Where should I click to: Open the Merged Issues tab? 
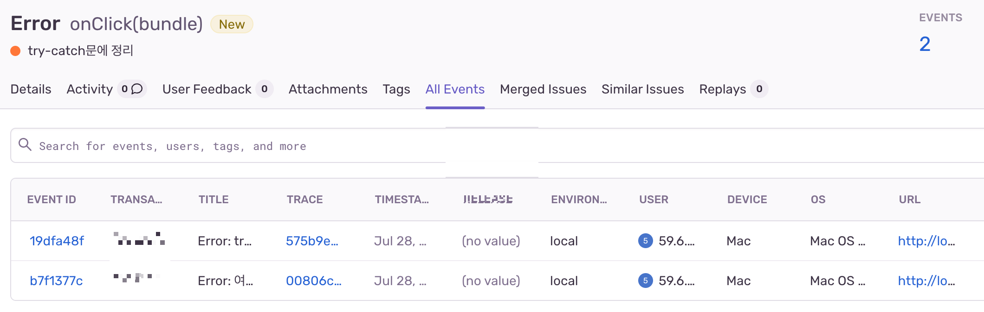pos(543,89)
